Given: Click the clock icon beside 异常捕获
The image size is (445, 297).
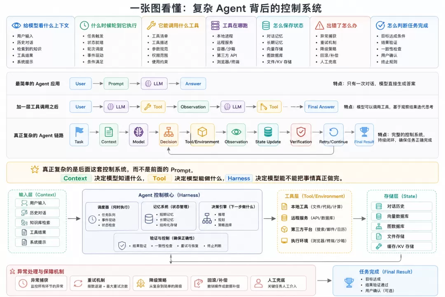Looking at the screenshot, I should point(23,283).
